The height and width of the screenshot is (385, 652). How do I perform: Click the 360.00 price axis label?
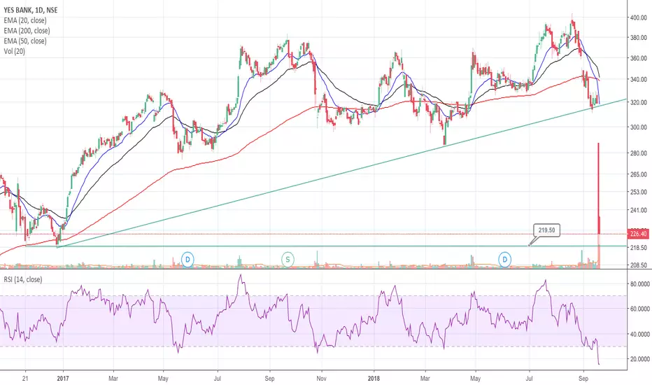639,59
